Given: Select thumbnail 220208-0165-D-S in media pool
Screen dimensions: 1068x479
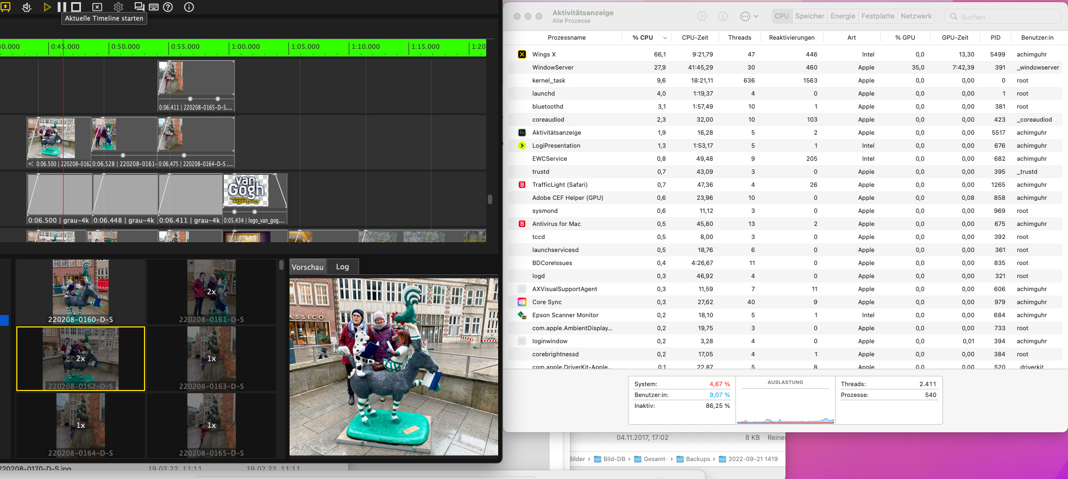Looking at the screenshot, I should (x=211, y=425).
